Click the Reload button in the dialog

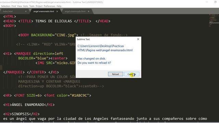tap(115, 74)
